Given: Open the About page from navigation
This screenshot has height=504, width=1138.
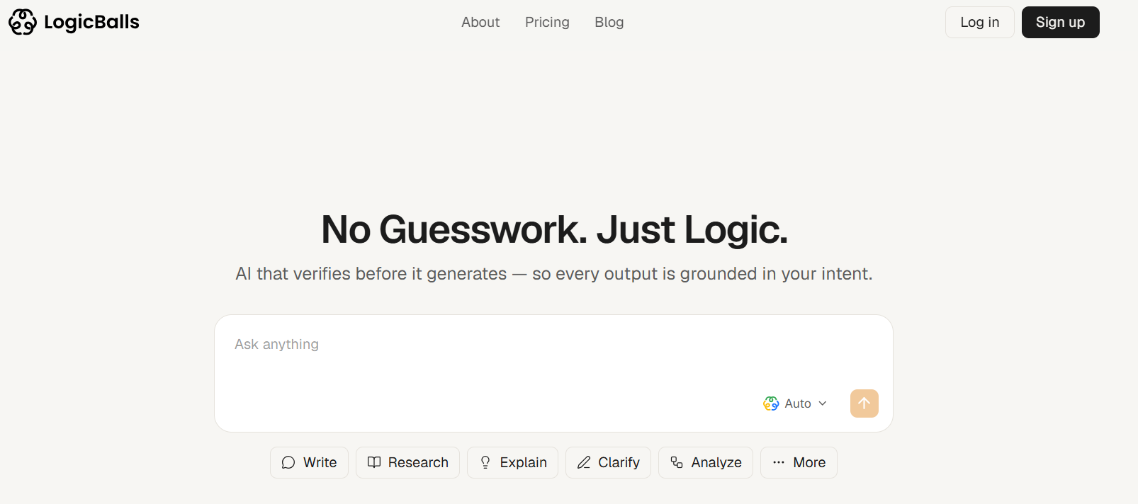Looking at the screenshot, I should (x=480, y=23).
